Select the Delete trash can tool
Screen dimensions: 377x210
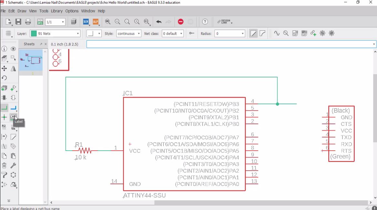4,165
